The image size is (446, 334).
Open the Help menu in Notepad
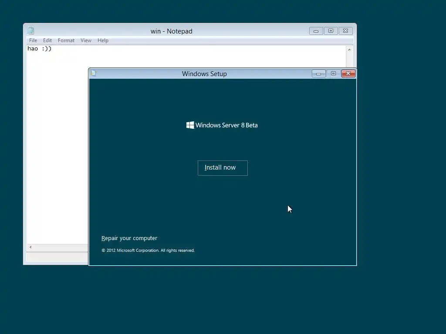[103, 40]
